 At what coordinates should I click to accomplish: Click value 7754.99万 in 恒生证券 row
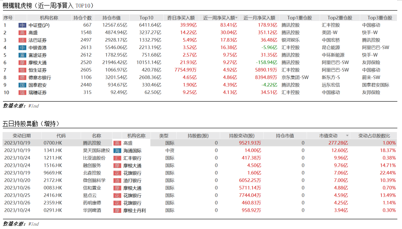click(x=185, y=70)
